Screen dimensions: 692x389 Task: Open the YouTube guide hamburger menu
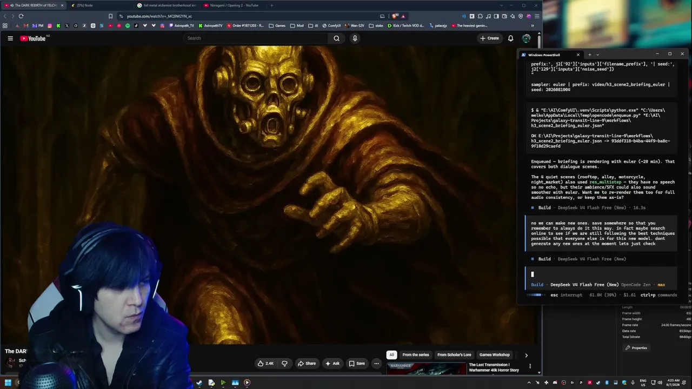coord(10,38)
